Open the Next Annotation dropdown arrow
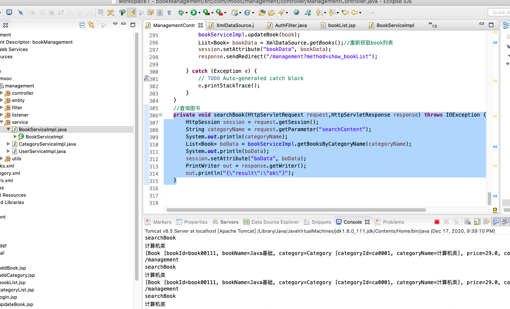This screenshot has width=510, height=309. [x=324, y=13]
